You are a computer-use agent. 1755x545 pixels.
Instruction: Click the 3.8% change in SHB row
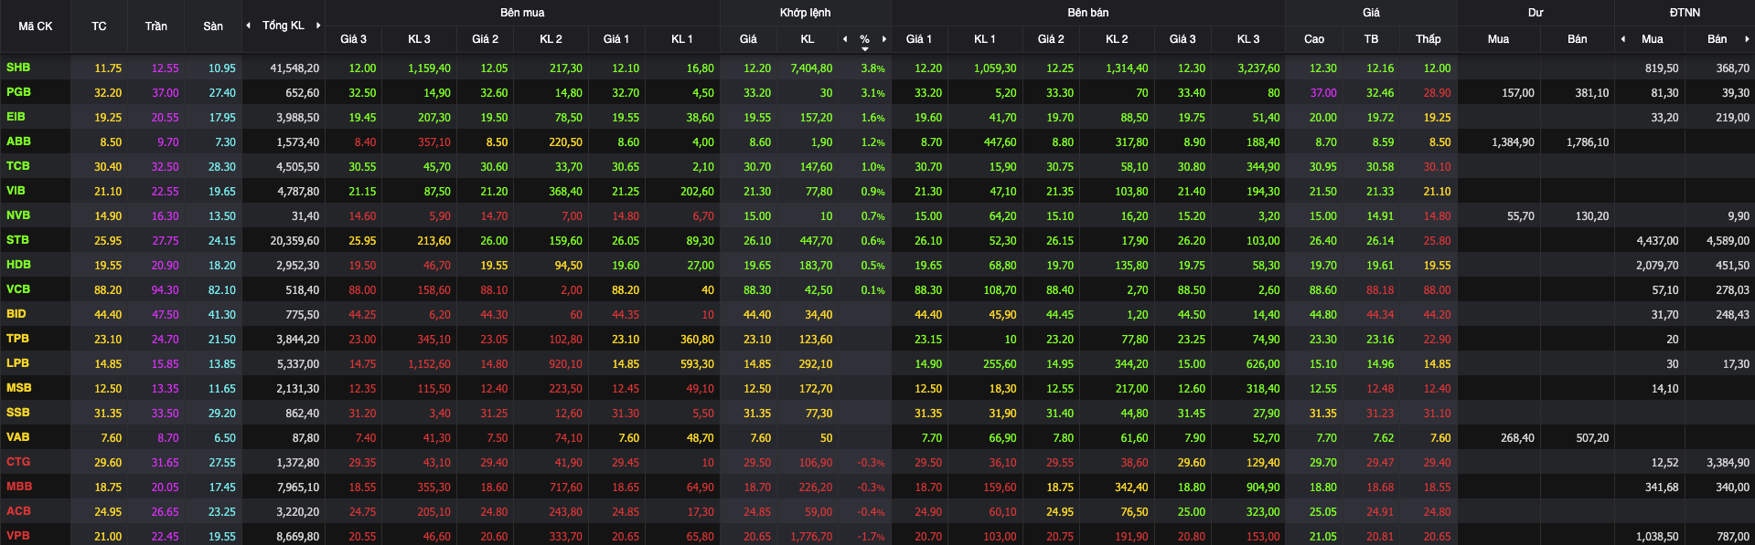click(872, 68)
